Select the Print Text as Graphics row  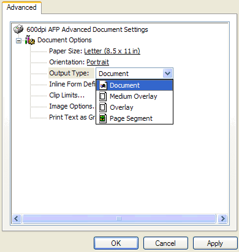tap(72, 117)
